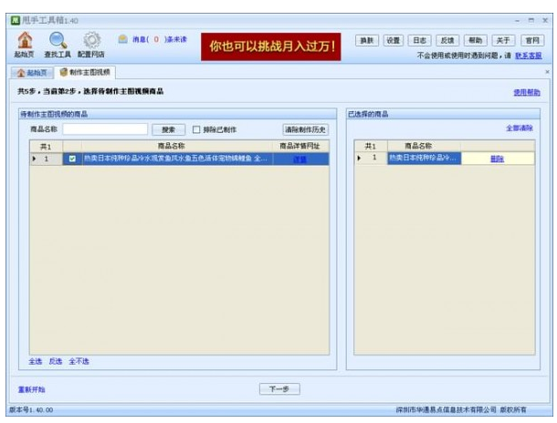Click the 反选 invert selection link
The image size is (557, 423).
(x=56, y=361)
